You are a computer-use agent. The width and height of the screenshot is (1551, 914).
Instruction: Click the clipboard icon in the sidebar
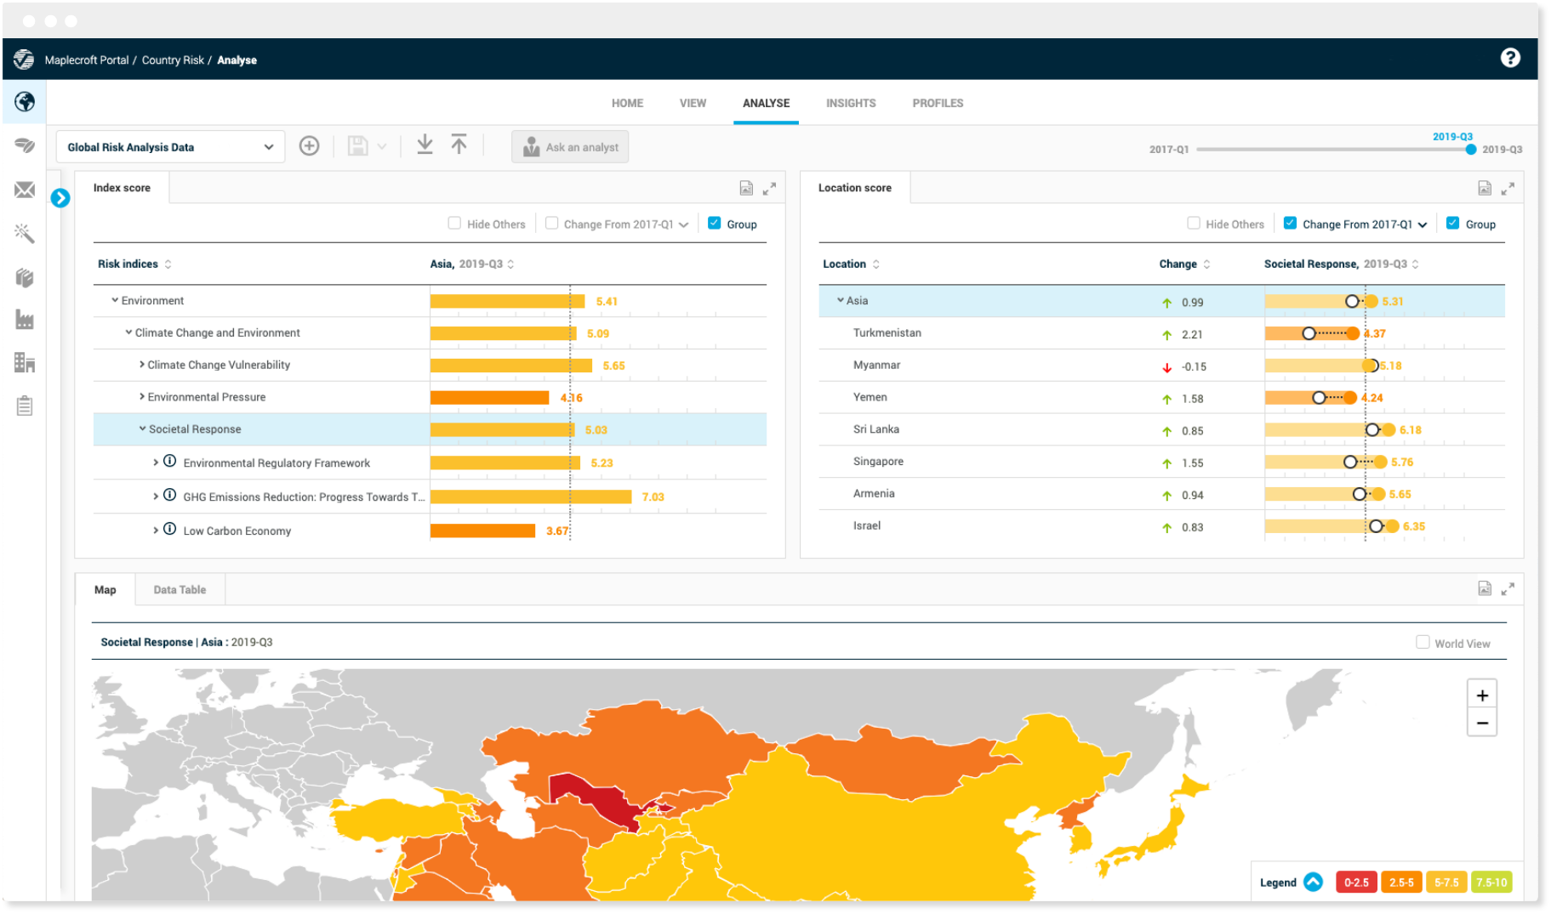pos(23,406)
